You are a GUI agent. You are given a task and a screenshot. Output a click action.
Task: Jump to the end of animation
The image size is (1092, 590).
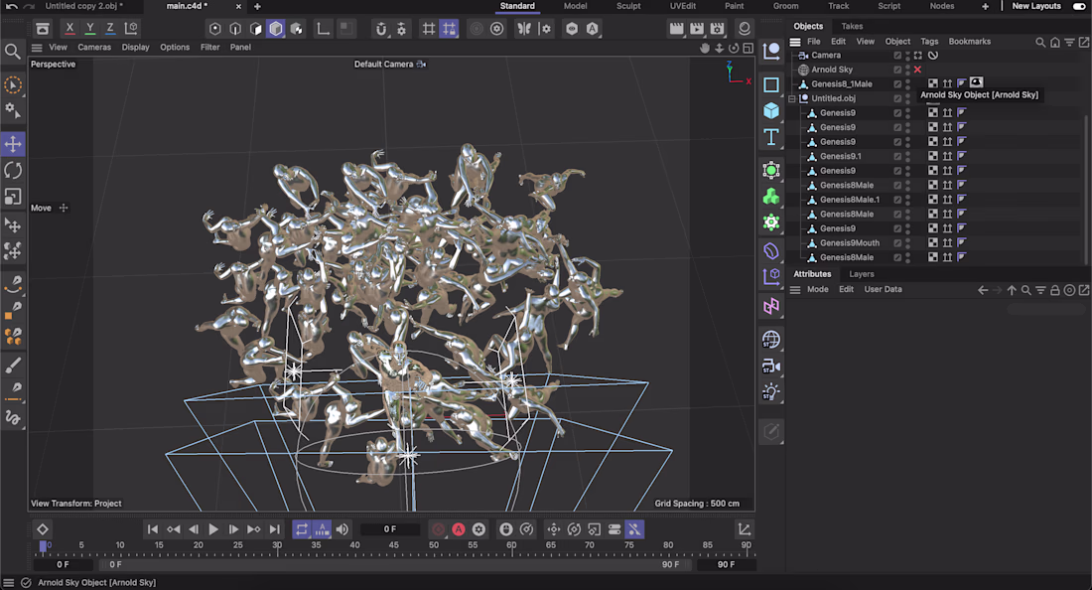tap(274, 529)
